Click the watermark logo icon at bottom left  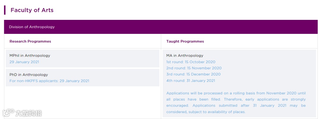click(x=9, y=112)
